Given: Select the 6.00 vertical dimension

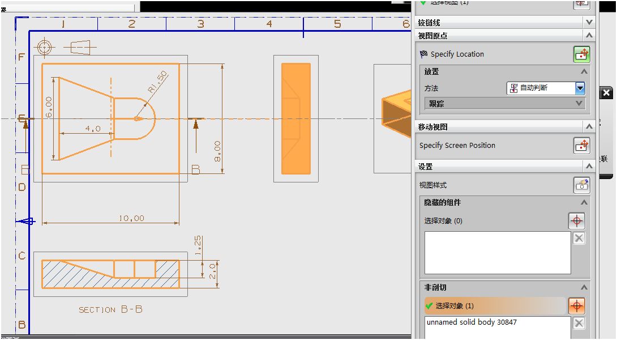Looking at the screenshot, I should coord(49,107).
